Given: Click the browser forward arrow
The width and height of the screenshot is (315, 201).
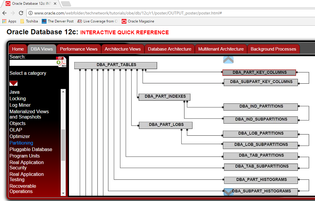Looking at the screenshot, I should pos(13,13).
